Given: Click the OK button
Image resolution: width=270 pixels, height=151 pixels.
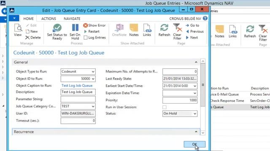Looking at the screenshot, I should (194, 144).
